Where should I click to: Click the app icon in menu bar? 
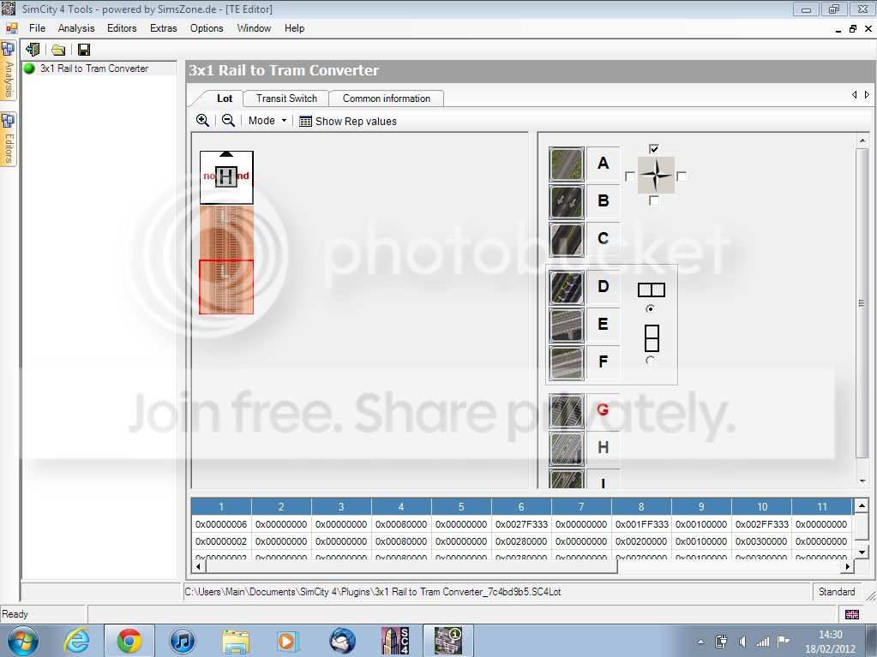[11, 28]
